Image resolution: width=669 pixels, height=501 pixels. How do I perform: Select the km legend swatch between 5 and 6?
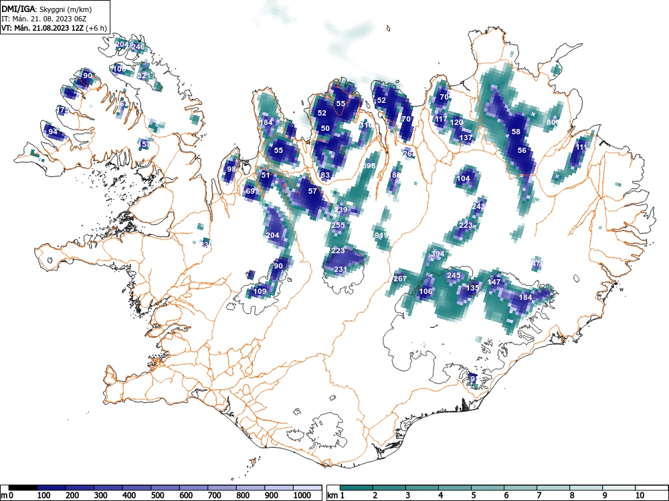tap(487, 488)
